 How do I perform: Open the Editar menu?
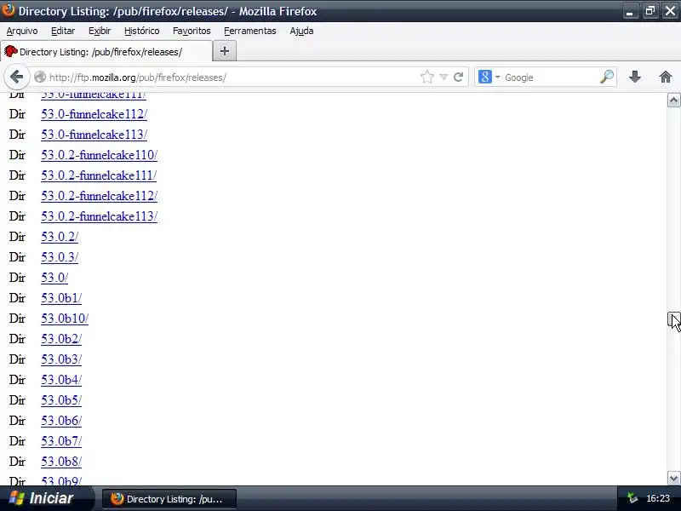[63, 31]
